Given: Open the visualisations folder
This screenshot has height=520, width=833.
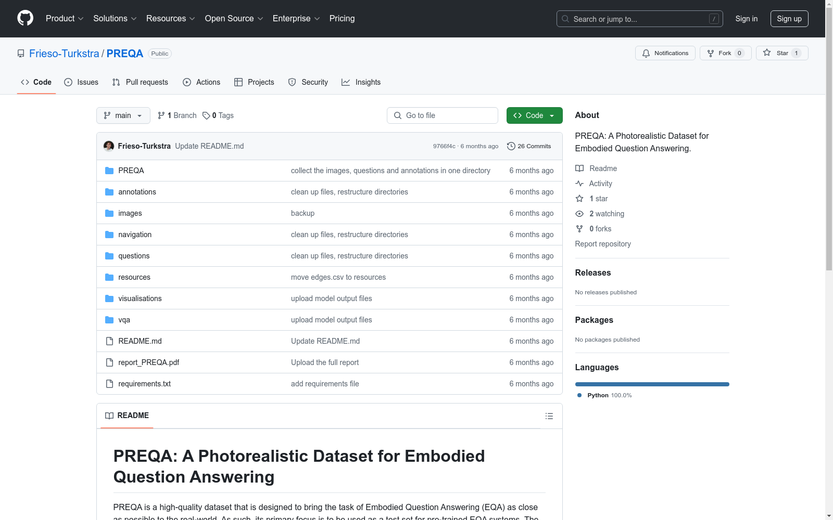Looking at the screenshot, I should [140, 298].
